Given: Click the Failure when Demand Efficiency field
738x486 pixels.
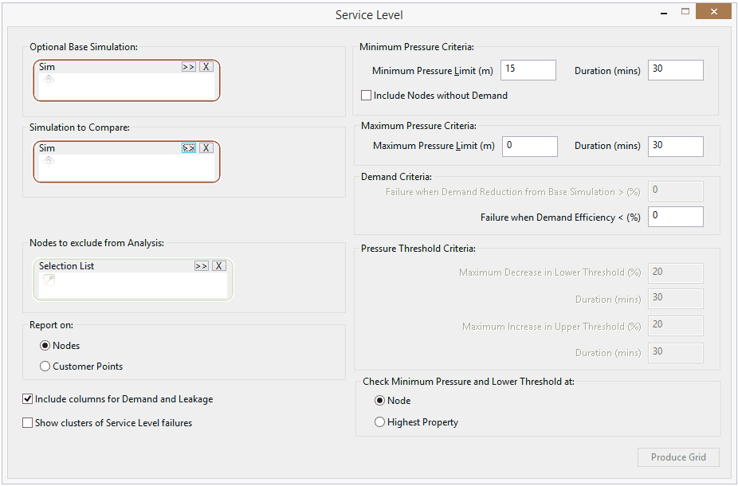Looking at the screenshot, I should tap(675, 216).
